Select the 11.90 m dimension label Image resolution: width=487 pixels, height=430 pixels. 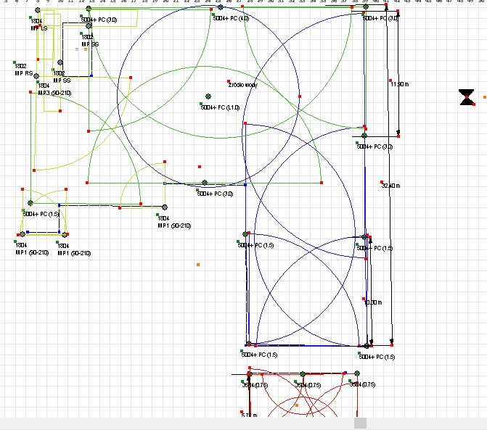400,84
